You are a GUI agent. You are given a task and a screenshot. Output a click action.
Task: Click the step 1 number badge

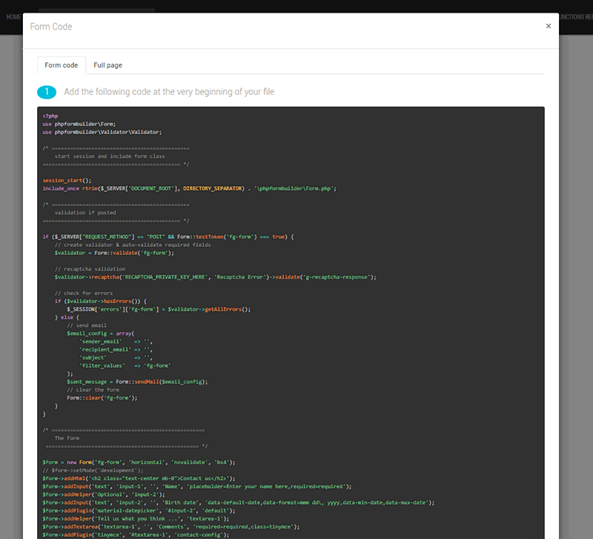pos(47,92)
